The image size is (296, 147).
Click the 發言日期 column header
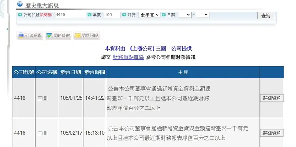click(x=71, y=72)
